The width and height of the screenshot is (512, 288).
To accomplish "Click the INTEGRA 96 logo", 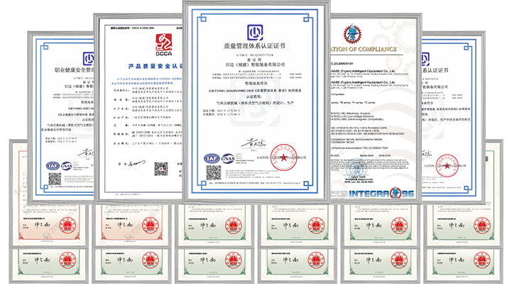I will click(381, 194).
